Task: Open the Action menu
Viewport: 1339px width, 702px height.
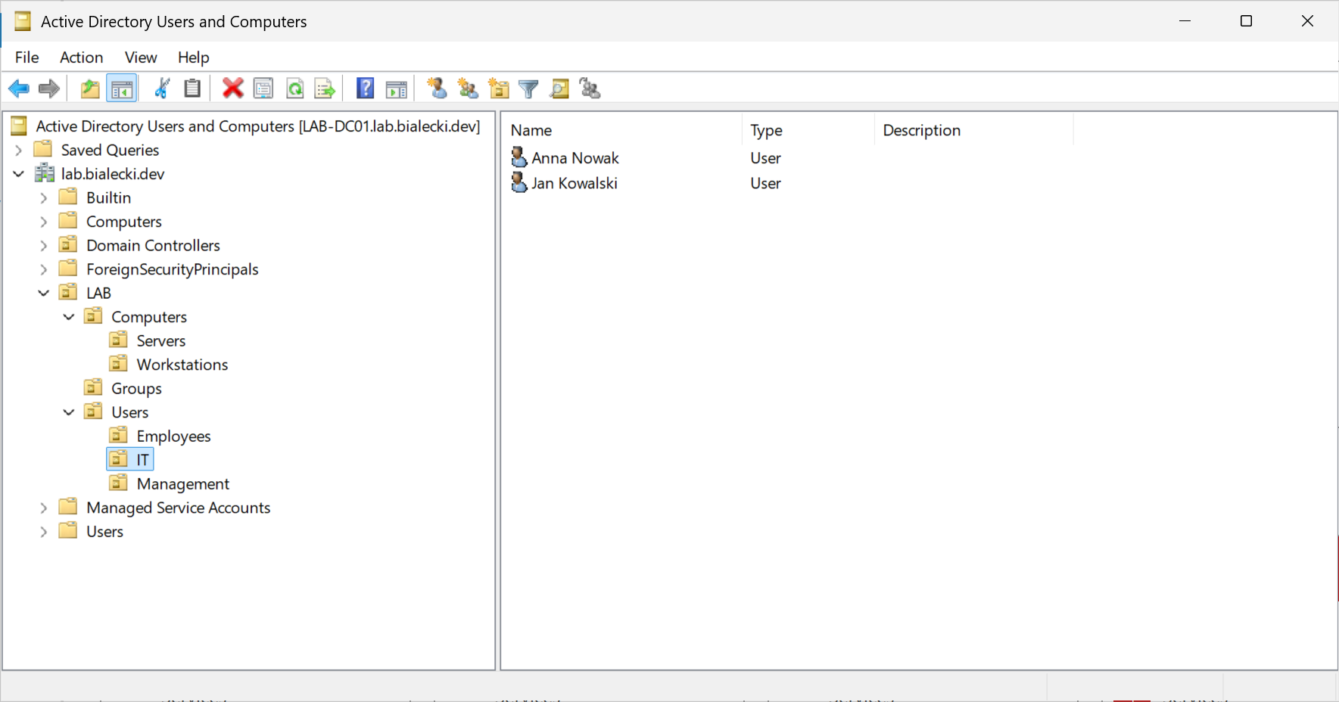Action: (x=81, y=57)
